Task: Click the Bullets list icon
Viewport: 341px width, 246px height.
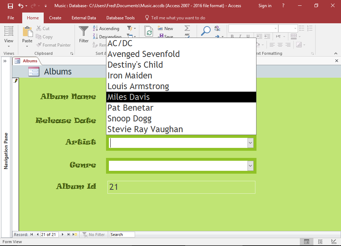Action: (x=302, y=28)
